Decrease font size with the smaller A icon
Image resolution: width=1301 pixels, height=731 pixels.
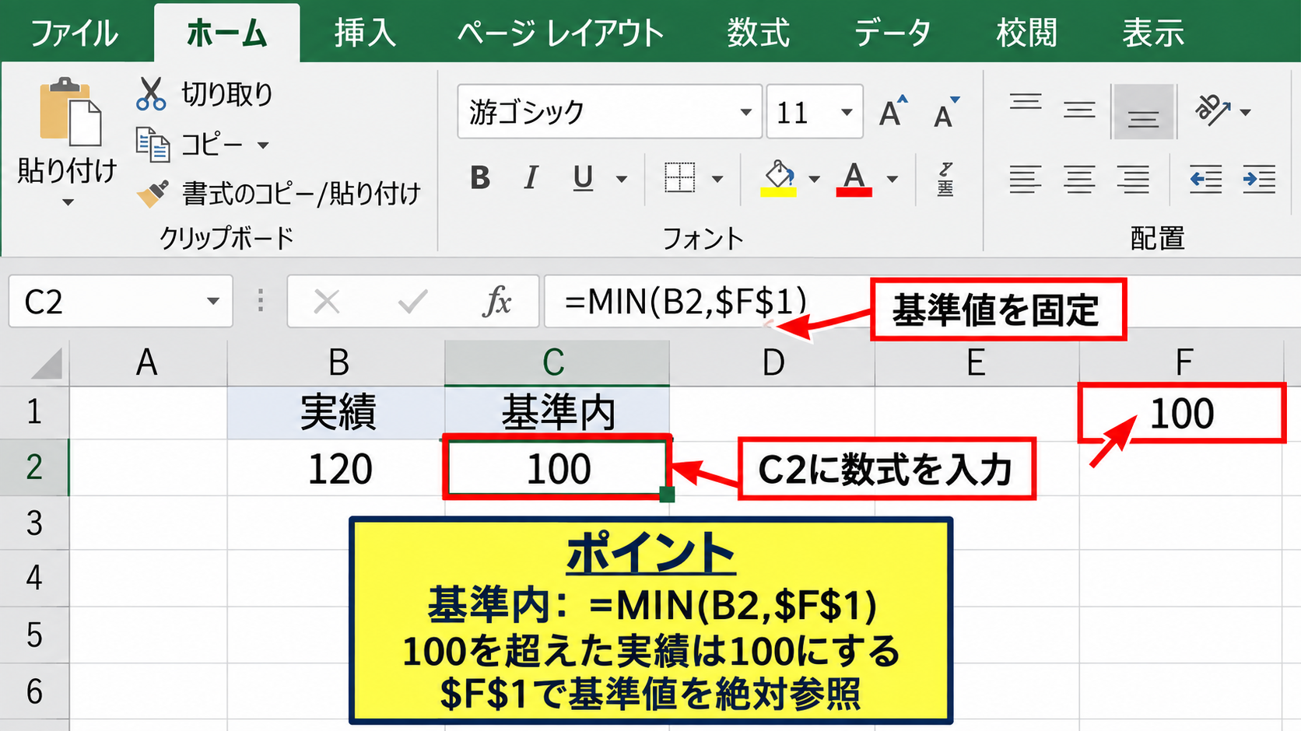[x=946, y=112]
